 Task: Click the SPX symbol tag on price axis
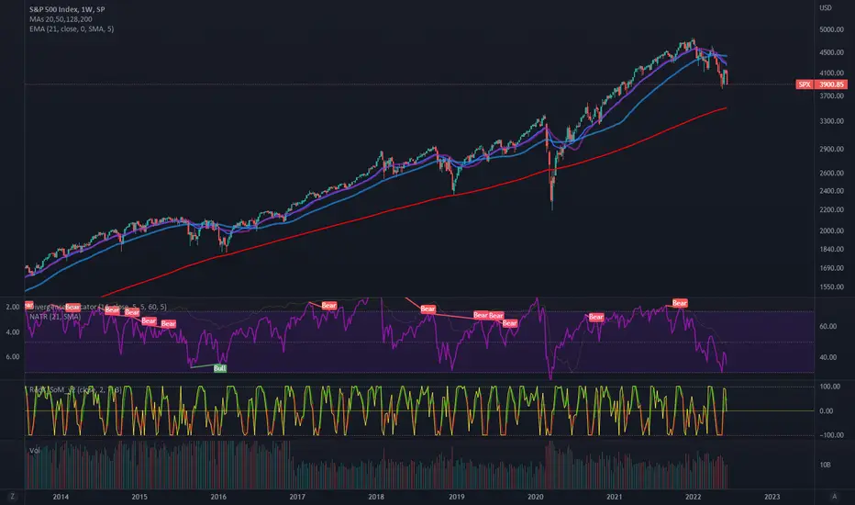(x=805, y=84)
